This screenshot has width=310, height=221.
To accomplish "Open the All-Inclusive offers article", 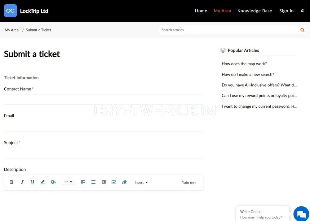I will [x=259, y=85].
